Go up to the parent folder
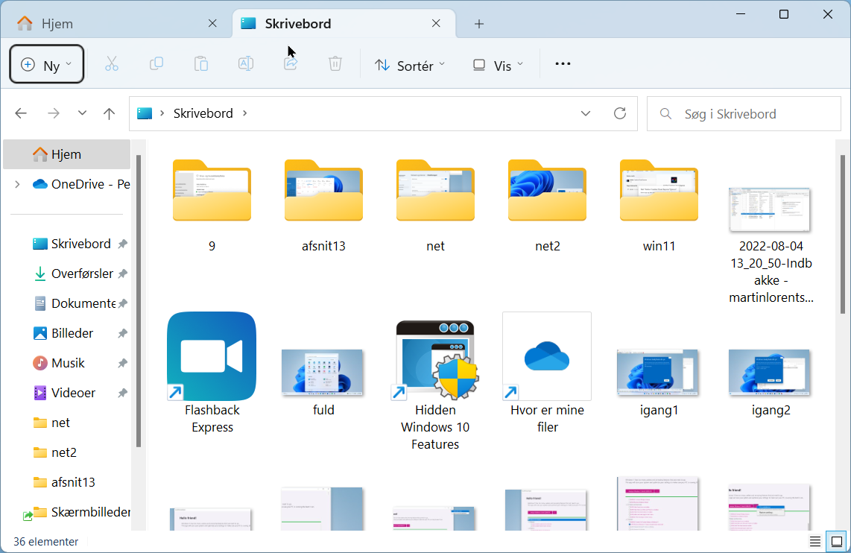This screenshot has width=851, height=553. coord(109,113)
